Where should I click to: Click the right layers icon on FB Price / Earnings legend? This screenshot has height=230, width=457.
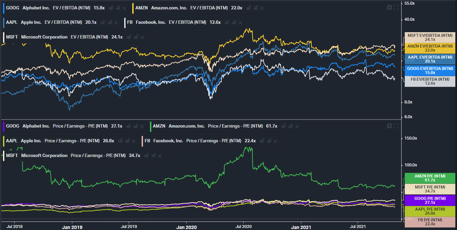[269, 141]
